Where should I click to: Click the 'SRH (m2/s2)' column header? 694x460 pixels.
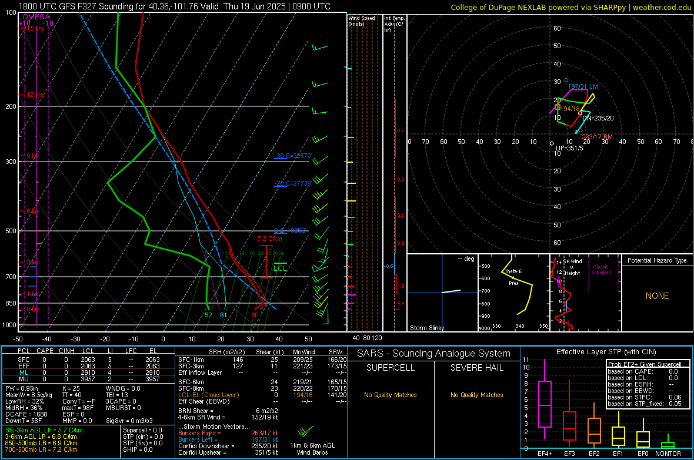pyautogui.click(x=226, y=352)
